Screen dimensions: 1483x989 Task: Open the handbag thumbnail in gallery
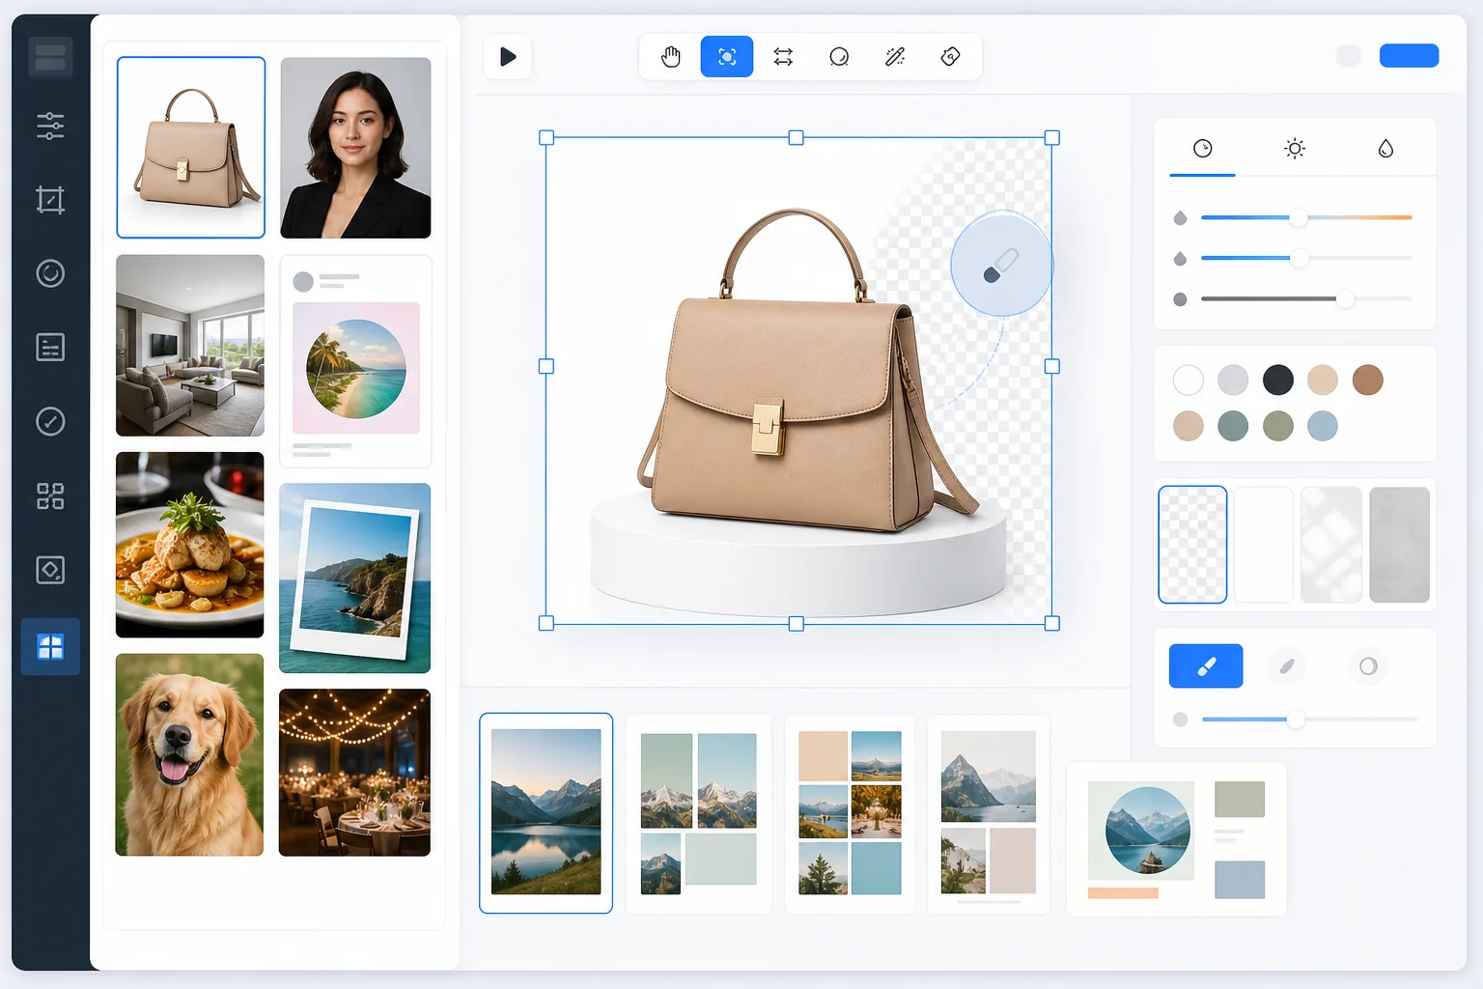(x=191, y=147)
